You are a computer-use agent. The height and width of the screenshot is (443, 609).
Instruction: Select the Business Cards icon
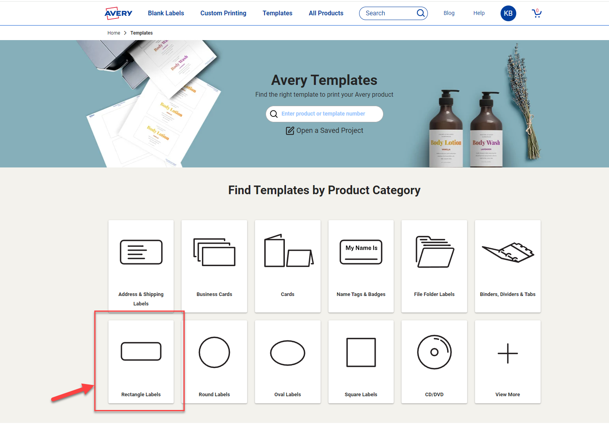point(214,252)
